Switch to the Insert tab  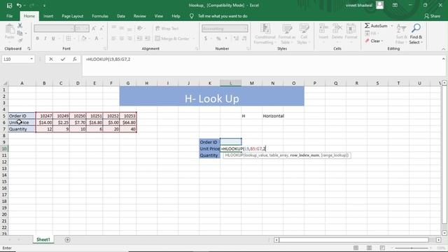[48, 16]
